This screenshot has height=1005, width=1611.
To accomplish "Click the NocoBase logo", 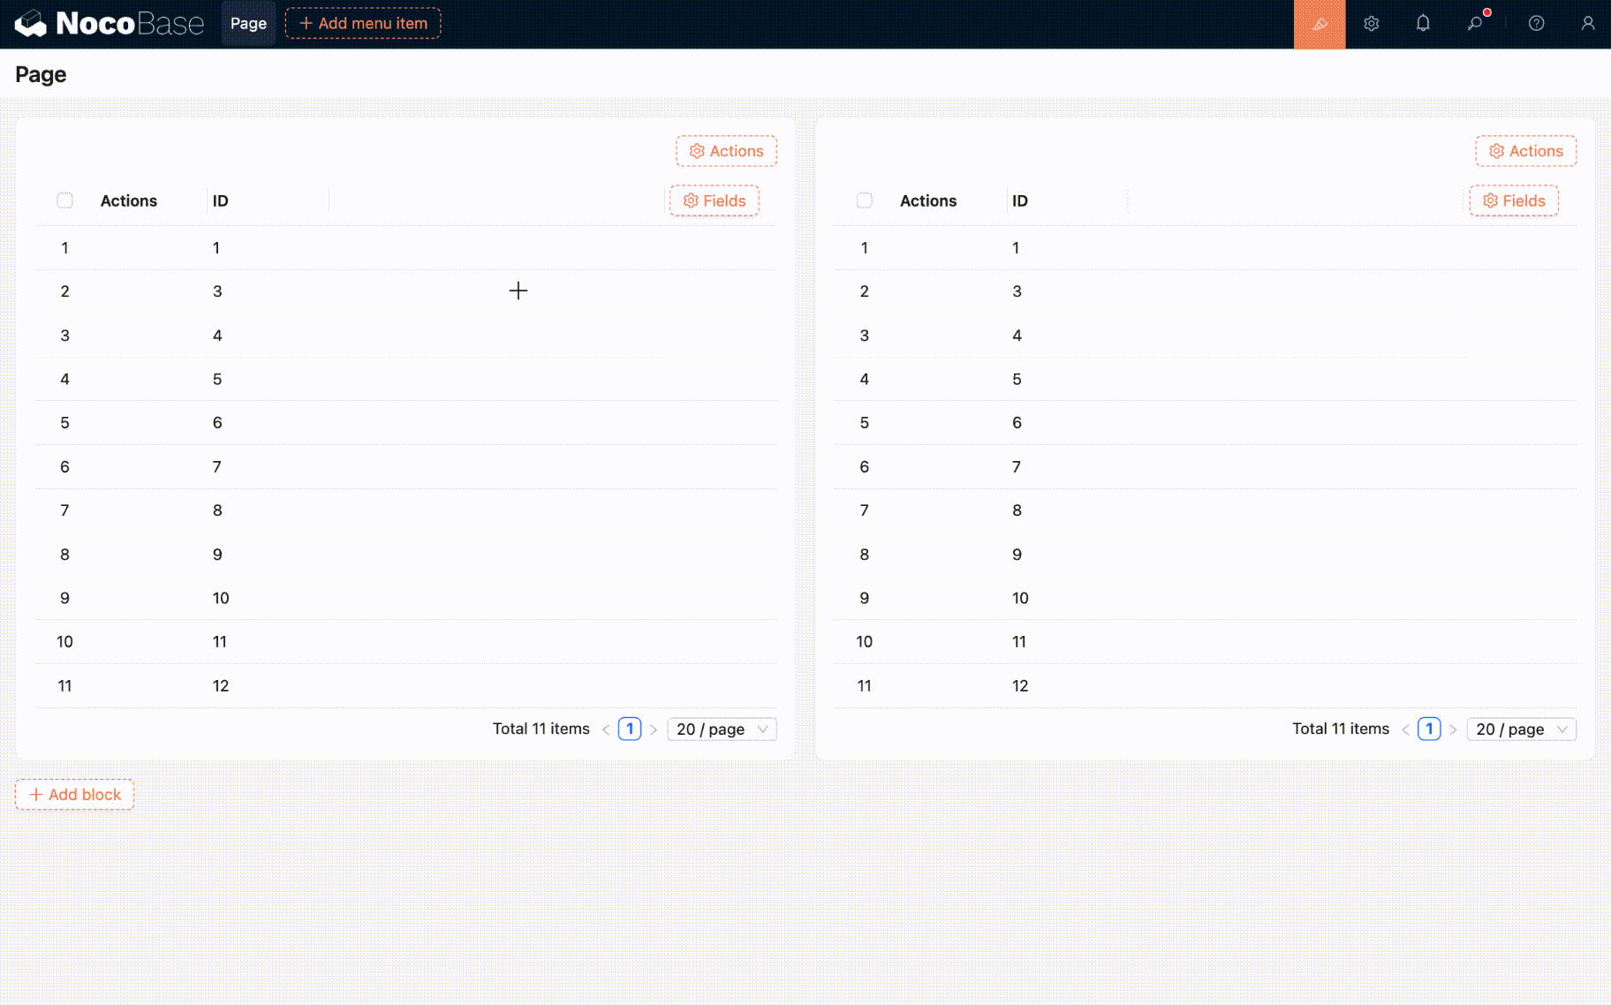I will [109, 24].
